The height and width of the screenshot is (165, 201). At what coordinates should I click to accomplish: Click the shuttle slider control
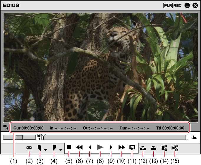[19, 137]
